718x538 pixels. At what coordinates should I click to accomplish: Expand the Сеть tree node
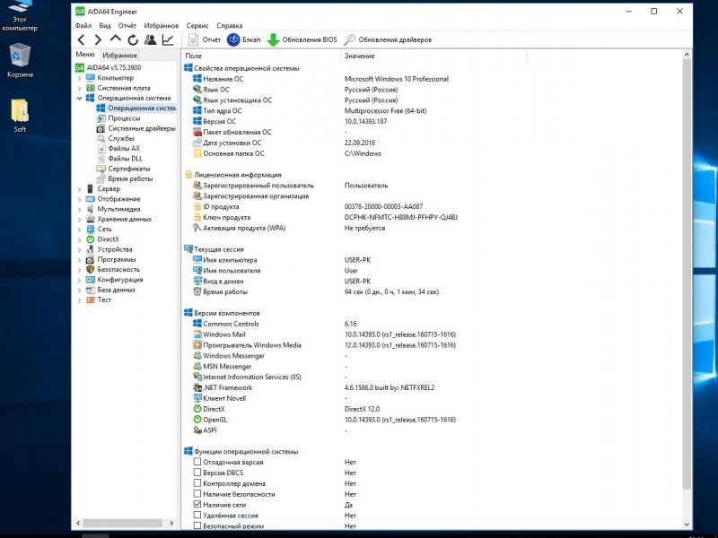(x=79, y=230)
